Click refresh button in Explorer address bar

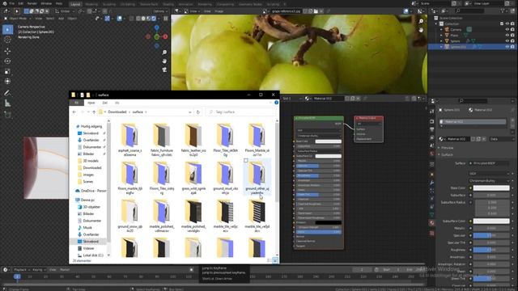coord(197,112)
